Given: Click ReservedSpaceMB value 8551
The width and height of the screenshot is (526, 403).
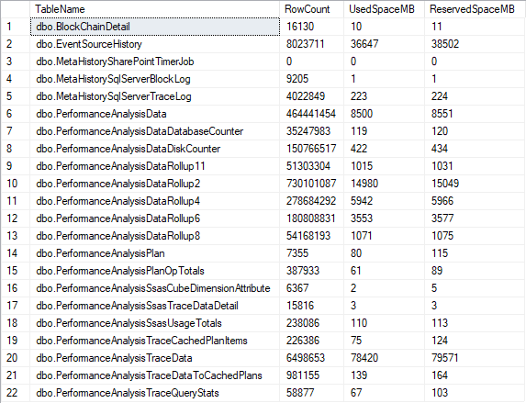Looking at the screenshot, I should (x=475, y=114).
